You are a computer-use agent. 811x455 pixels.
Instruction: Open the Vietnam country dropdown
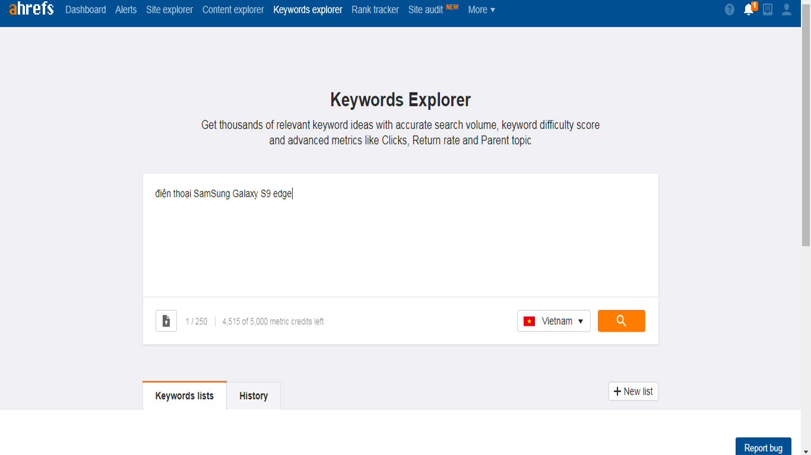click(x=554, y=321)
